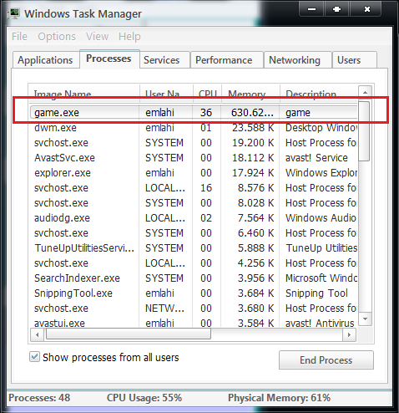Sort processes by CPU column header
The height and width of the screenshot is (413, 399).
point(207,94)
